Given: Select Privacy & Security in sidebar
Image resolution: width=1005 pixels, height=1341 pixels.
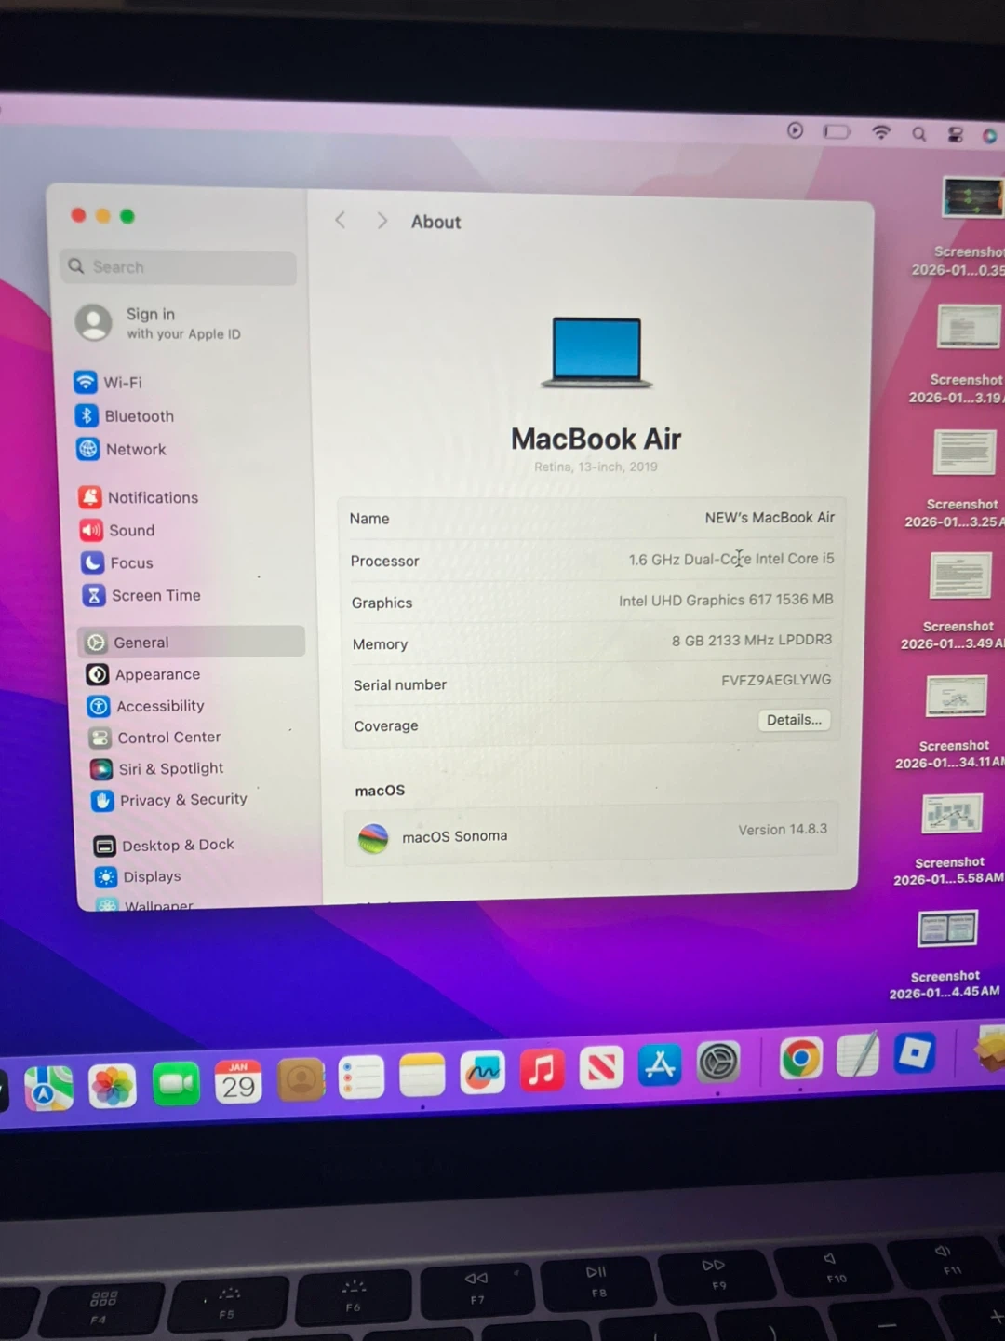Looking at the screenshot, I should (x=182, y=800).
